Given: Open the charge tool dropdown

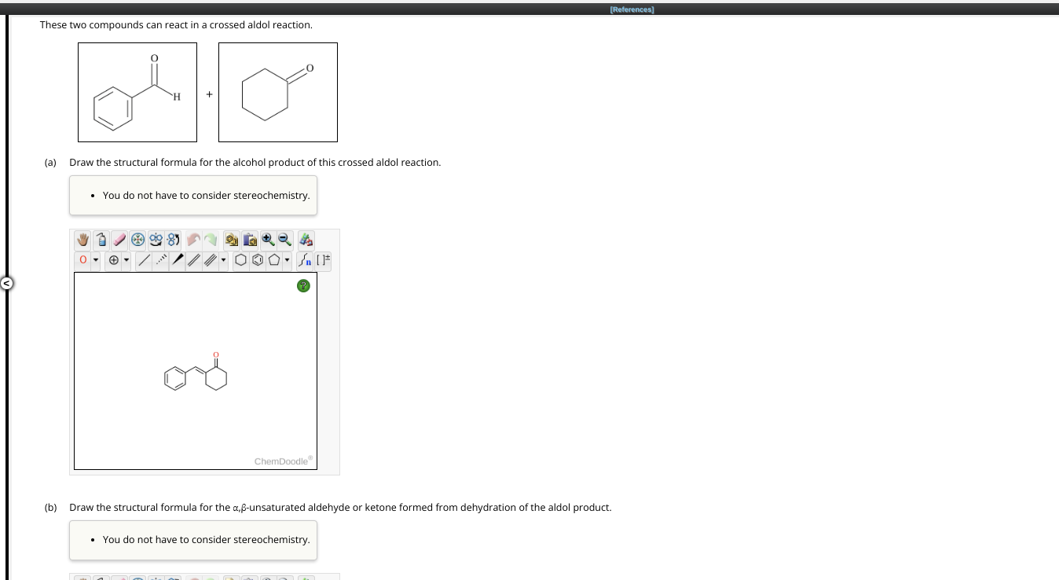Looking at the screenshot, I should click(126, 259).
